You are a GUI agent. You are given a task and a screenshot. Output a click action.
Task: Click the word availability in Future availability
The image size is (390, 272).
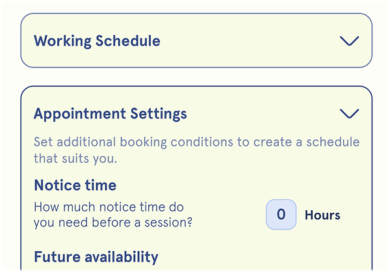(120, 256)
